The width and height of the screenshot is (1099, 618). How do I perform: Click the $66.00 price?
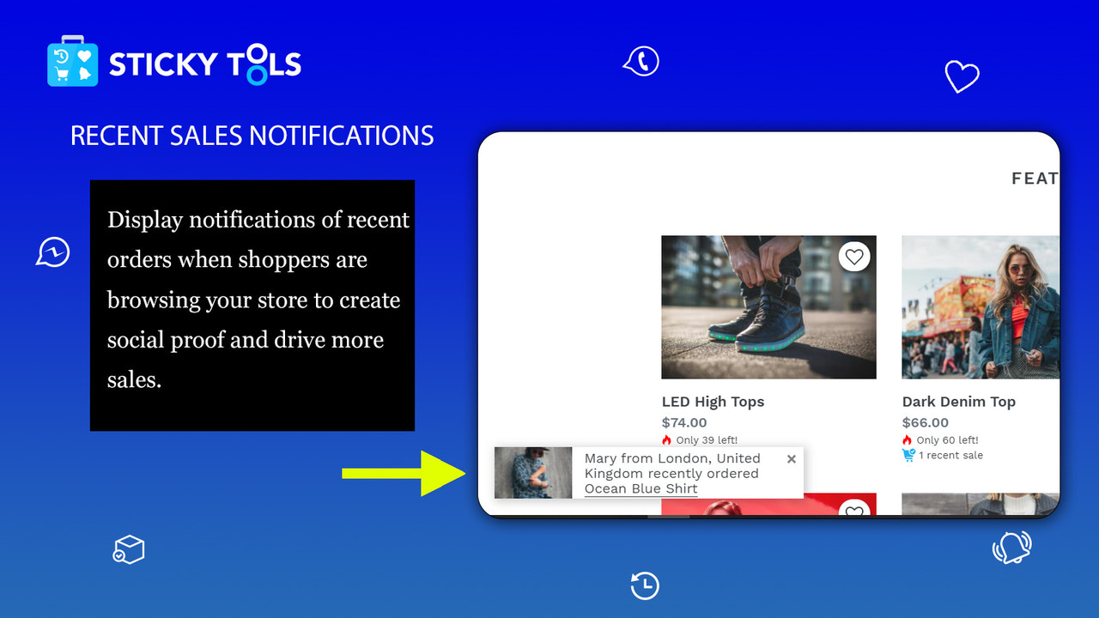click(x=925, y=422)
